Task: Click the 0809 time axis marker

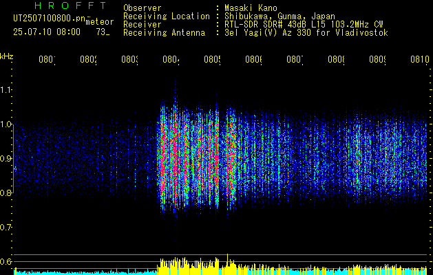Action: click(377, 59)
